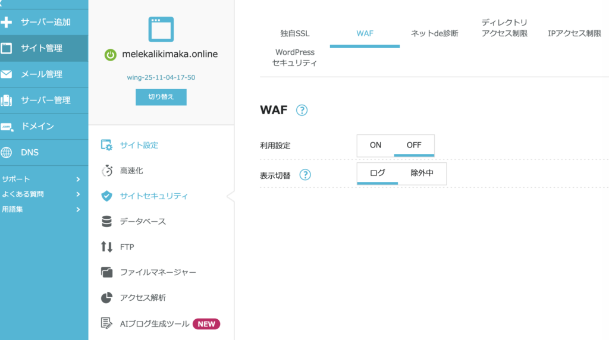The width and height of the screenshot is (609, 340).
Task: Turn WAF usage setting ON
Action: tap(375, 145)
